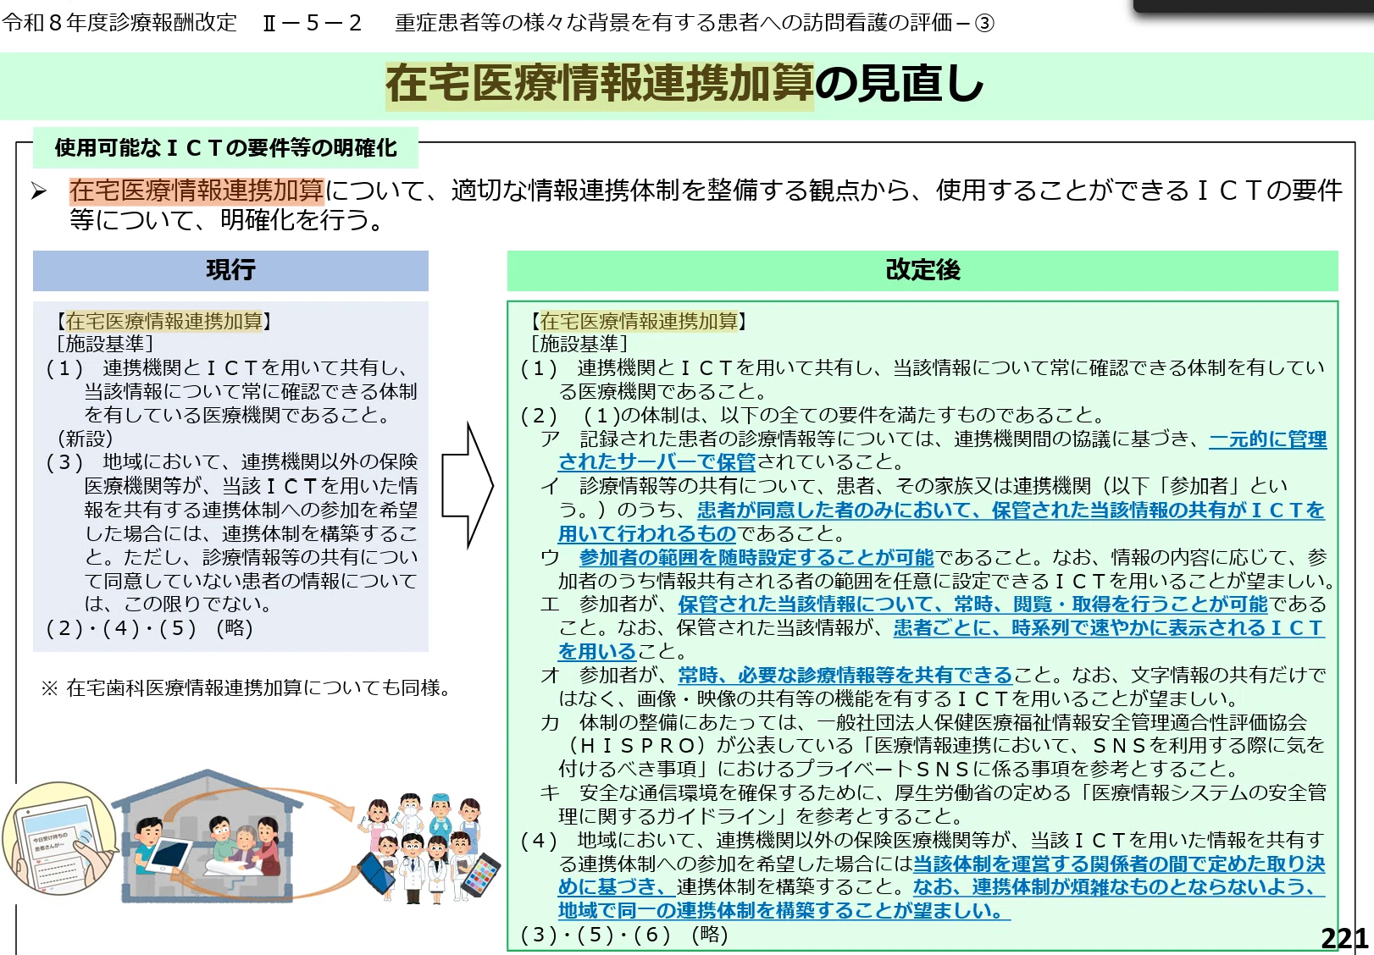
Task: Click the row (２)・(４)・(５) (略)
Action: coord(150,628)
